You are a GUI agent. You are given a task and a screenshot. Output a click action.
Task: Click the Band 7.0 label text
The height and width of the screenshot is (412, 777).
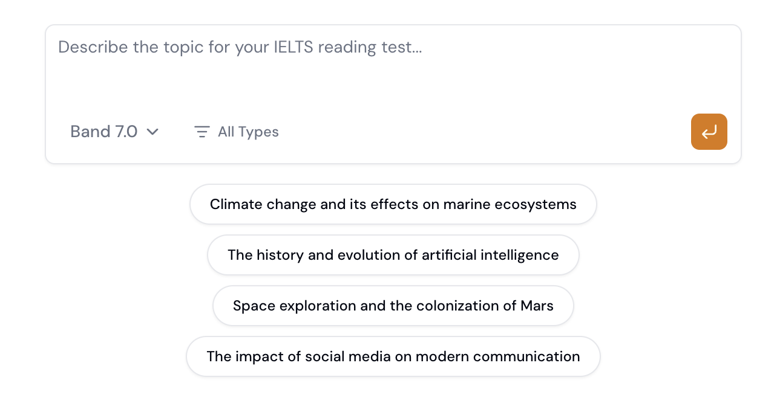(103, 132)
